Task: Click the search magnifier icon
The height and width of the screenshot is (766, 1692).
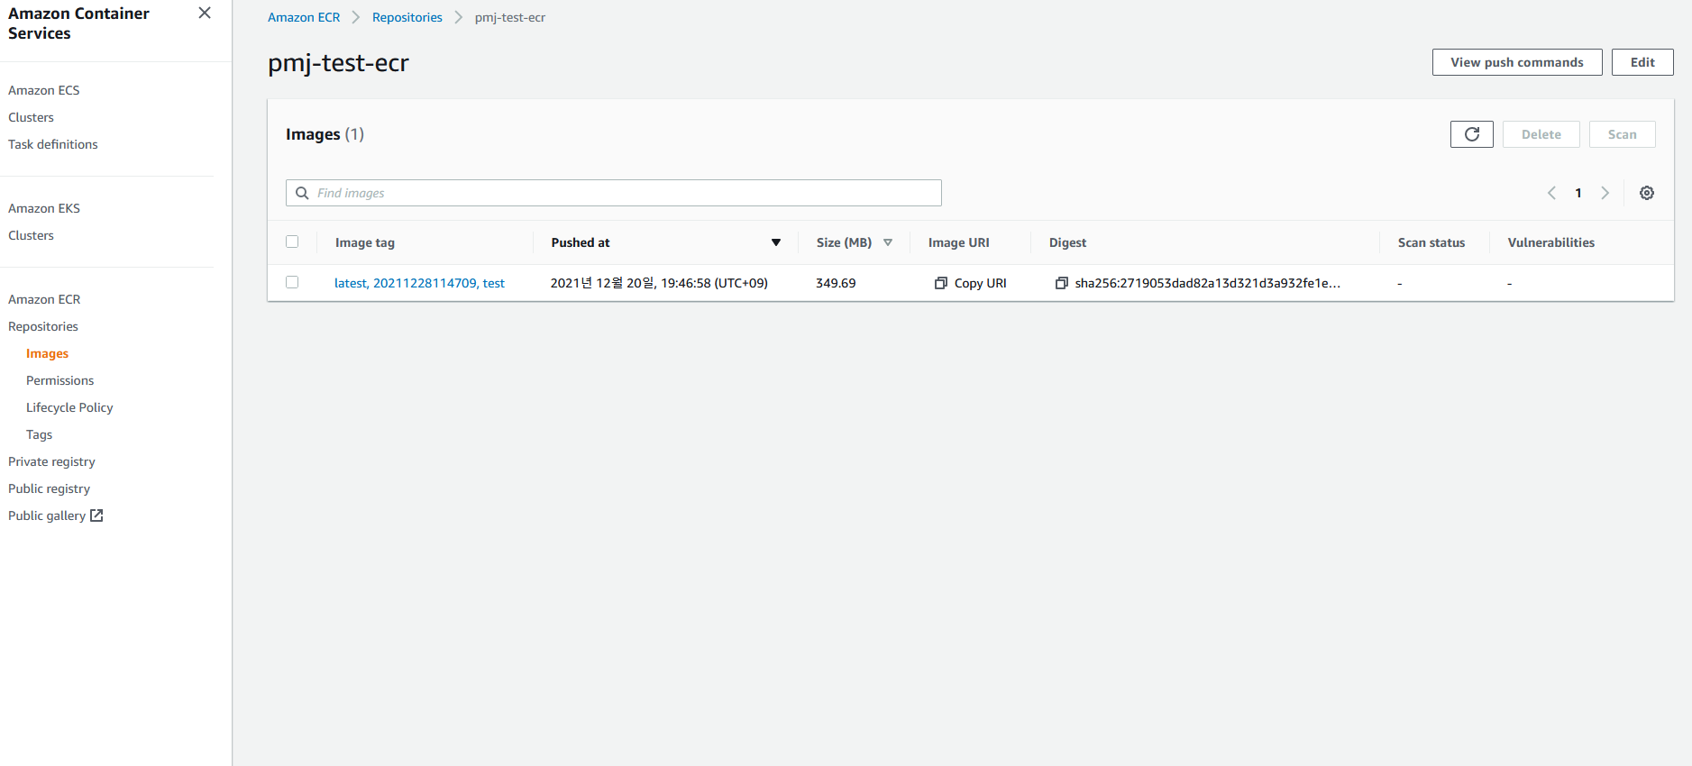Action: click(302, 193)
